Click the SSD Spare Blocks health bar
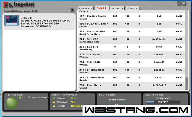Viewport: 192px width, 117px height. click(x=117, y=104)
